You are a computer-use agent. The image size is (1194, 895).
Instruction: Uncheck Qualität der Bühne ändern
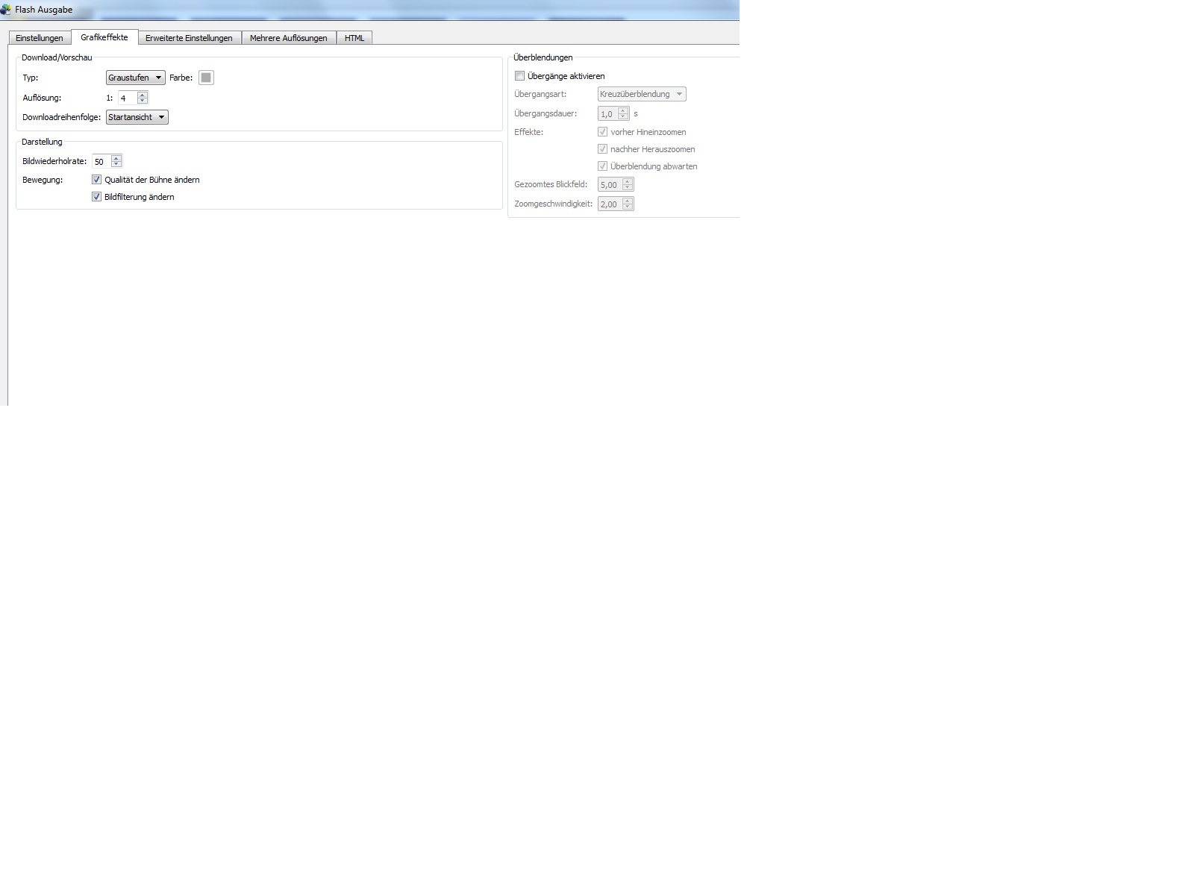(96, 180)
